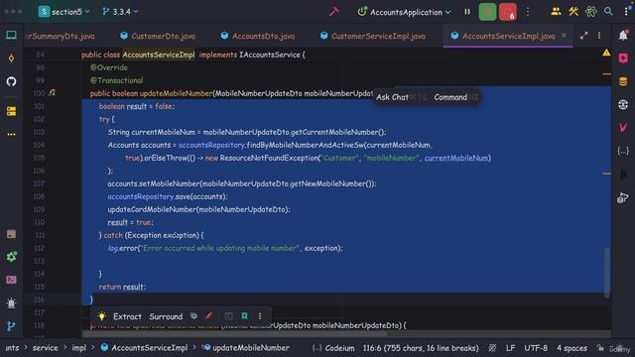Click the AccountsServiceImpl breadcrumb

tap(144, 348)
